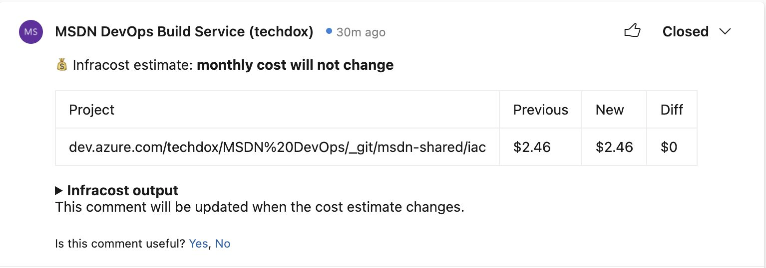Viewport: 766px width, 268px height.
Task: Click the chevron next to Closed
Action: coord(725,31)
